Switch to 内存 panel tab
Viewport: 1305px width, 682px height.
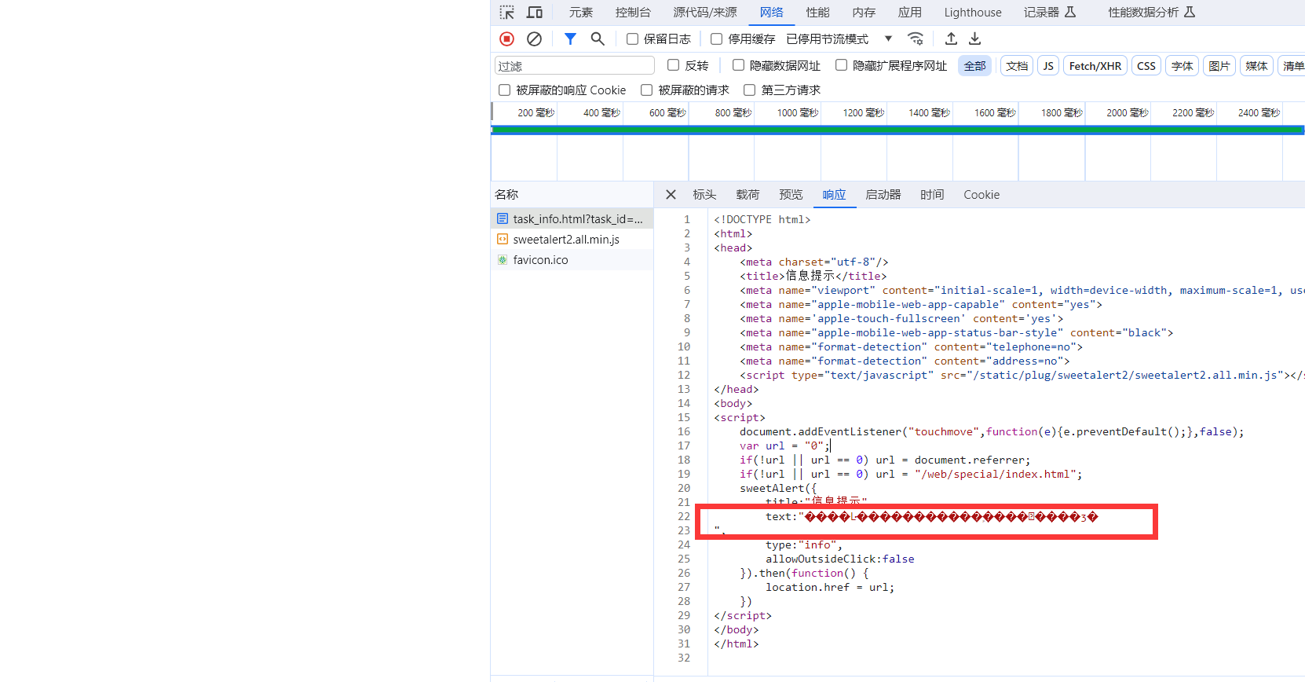coord(864,13)
